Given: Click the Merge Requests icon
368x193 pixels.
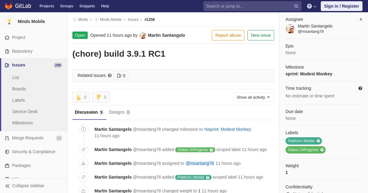Looking at the screenshot, I should pos(7,138).
